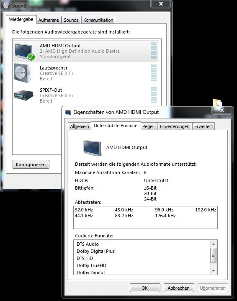Select DTS-HD in coded formats list

[85, 258]
